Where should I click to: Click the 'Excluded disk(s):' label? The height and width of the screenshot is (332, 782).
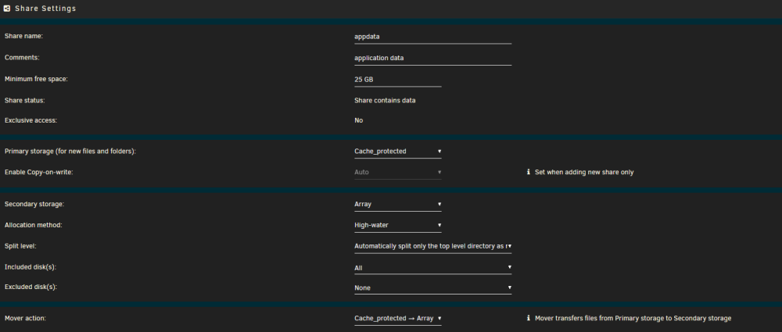tap(30, 287)
